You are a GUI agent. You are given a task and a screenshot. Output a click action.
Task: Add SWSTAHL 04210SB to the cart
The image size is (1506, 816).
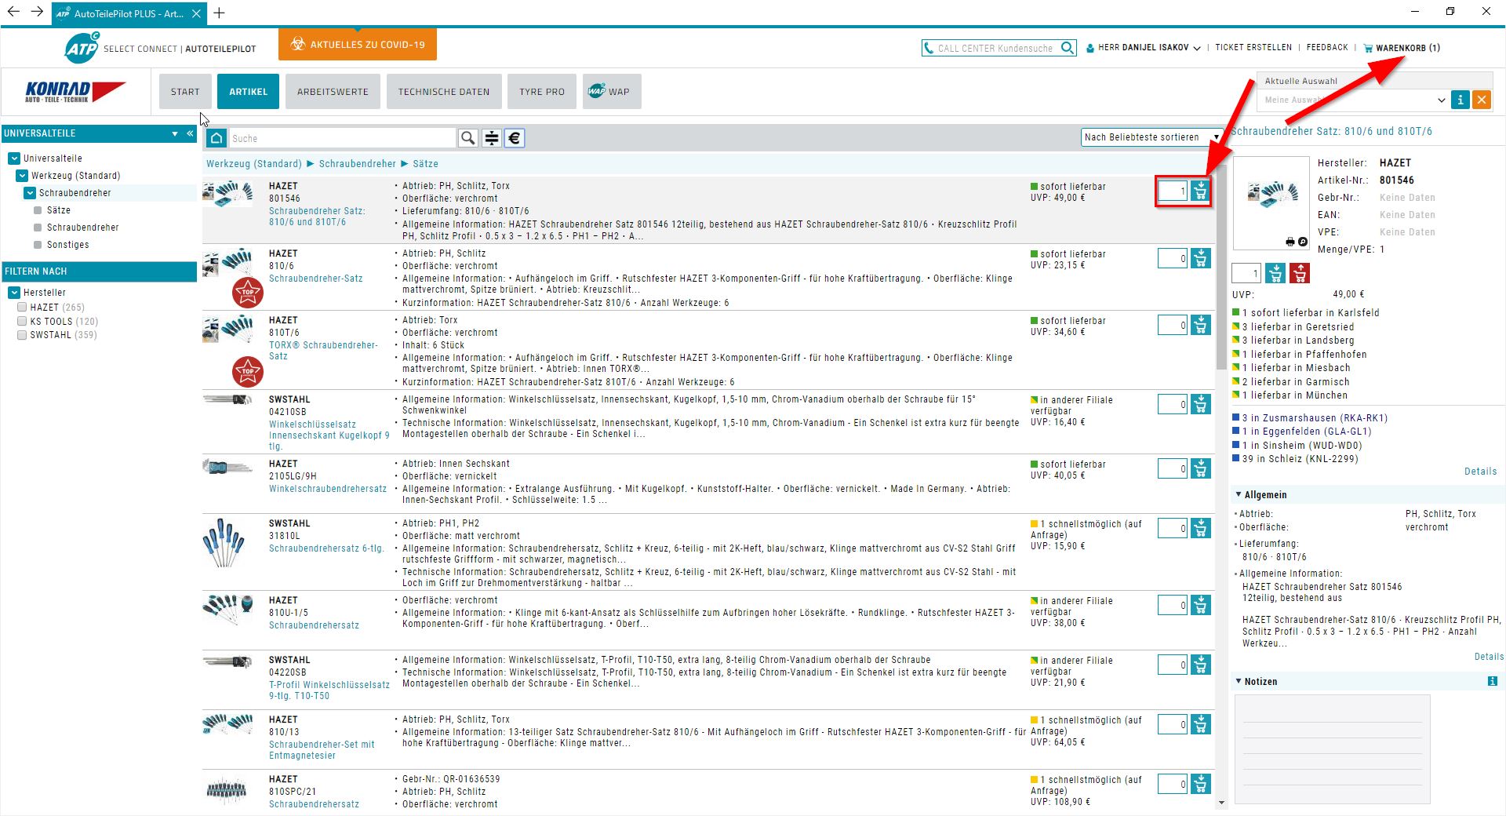(x=1200, y=404)
